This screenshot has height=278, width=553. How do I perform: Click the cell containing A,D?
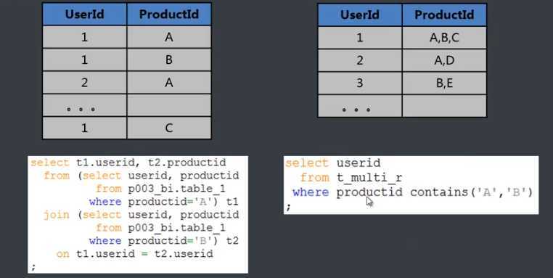pyautogui.click(x=444, y=60)
